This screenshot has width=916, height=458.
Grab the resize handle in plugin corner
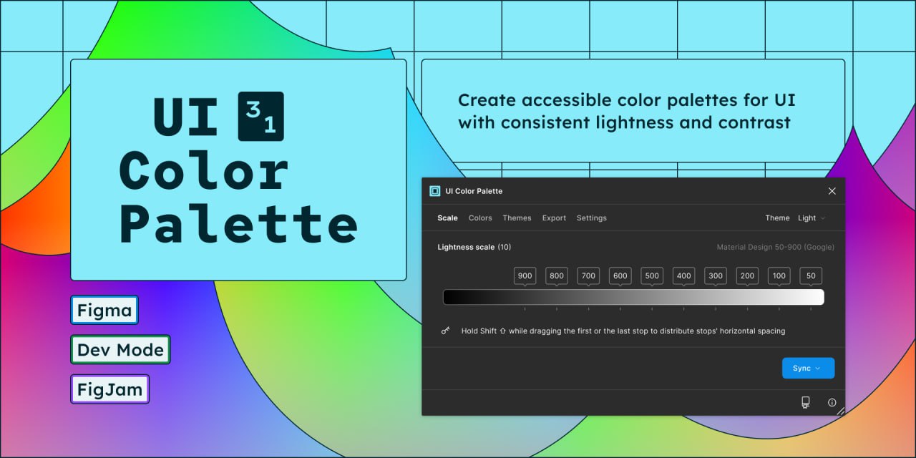point(840,411)
